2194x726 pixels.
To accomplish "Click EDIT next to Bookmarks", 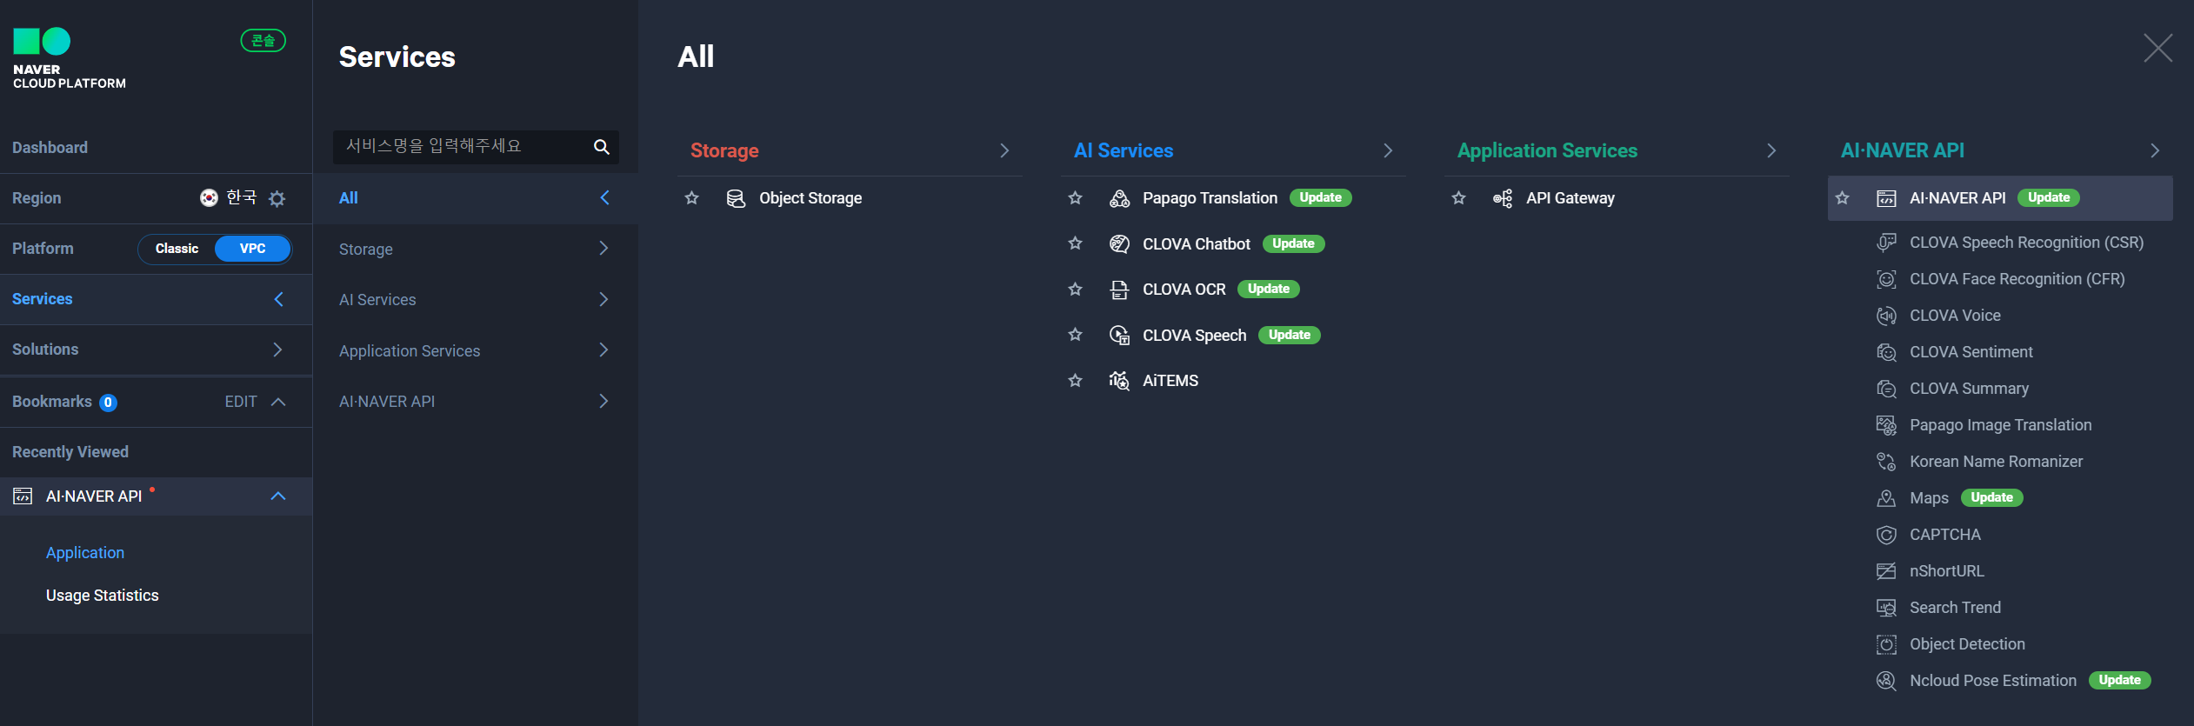I will tap(241, 402).
